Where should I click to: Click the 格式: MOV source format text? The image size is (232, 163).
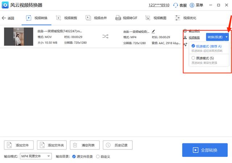coord(45,37)
